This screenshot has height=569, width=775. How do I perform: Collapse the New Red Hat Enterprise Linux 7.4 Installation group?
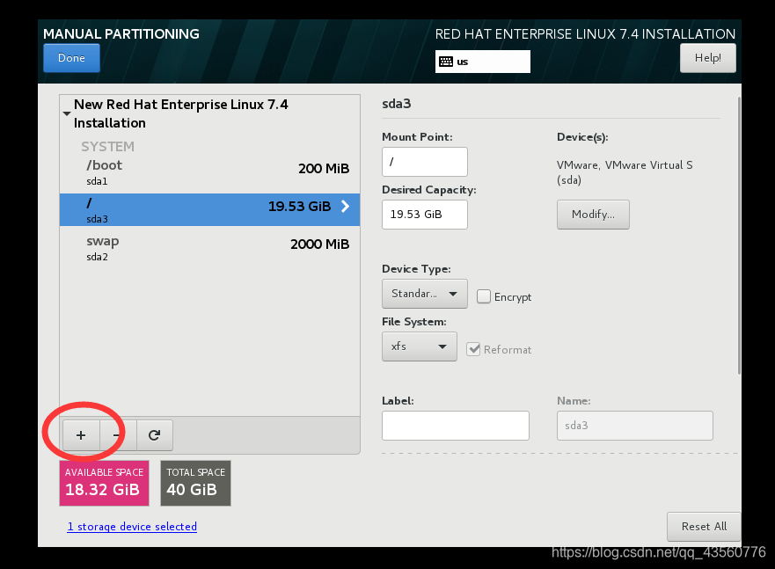click(x=67, y=113)
